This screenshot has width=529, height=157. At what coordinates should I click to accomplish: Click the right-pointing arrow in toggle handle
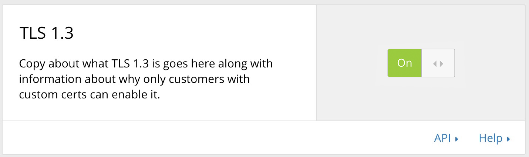point(441,63)
